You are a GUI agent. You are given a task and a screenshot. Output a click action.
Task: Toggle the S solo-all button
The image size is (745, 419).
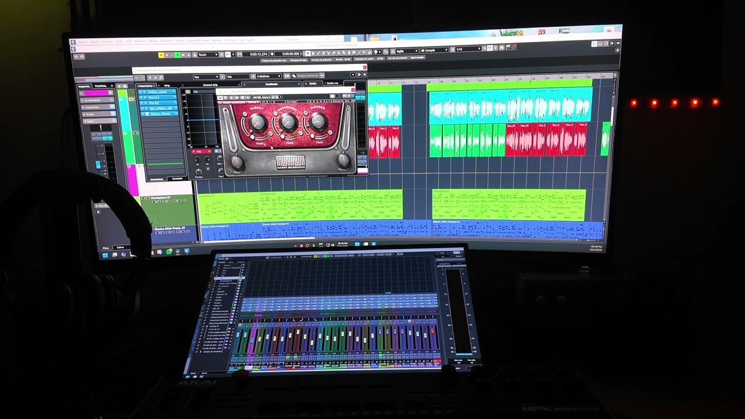167,55
